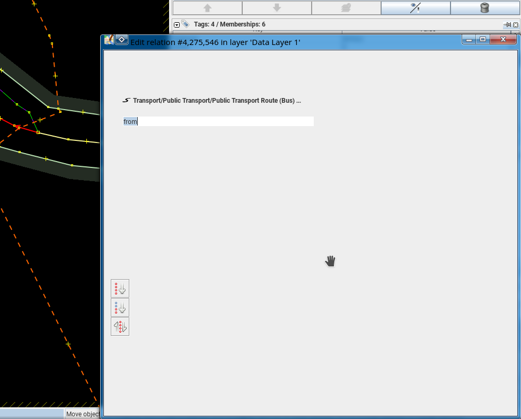521x419 pixels.
Task: Click the tag label icon beside the Tags header
Action: 185,24
